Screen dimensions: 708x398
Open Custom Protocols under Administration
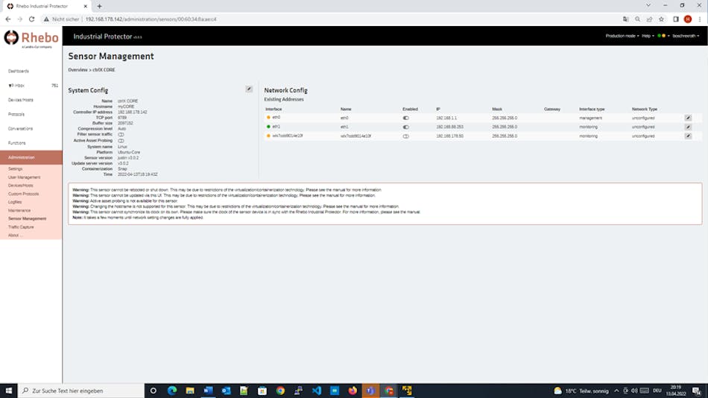[24, 194]
